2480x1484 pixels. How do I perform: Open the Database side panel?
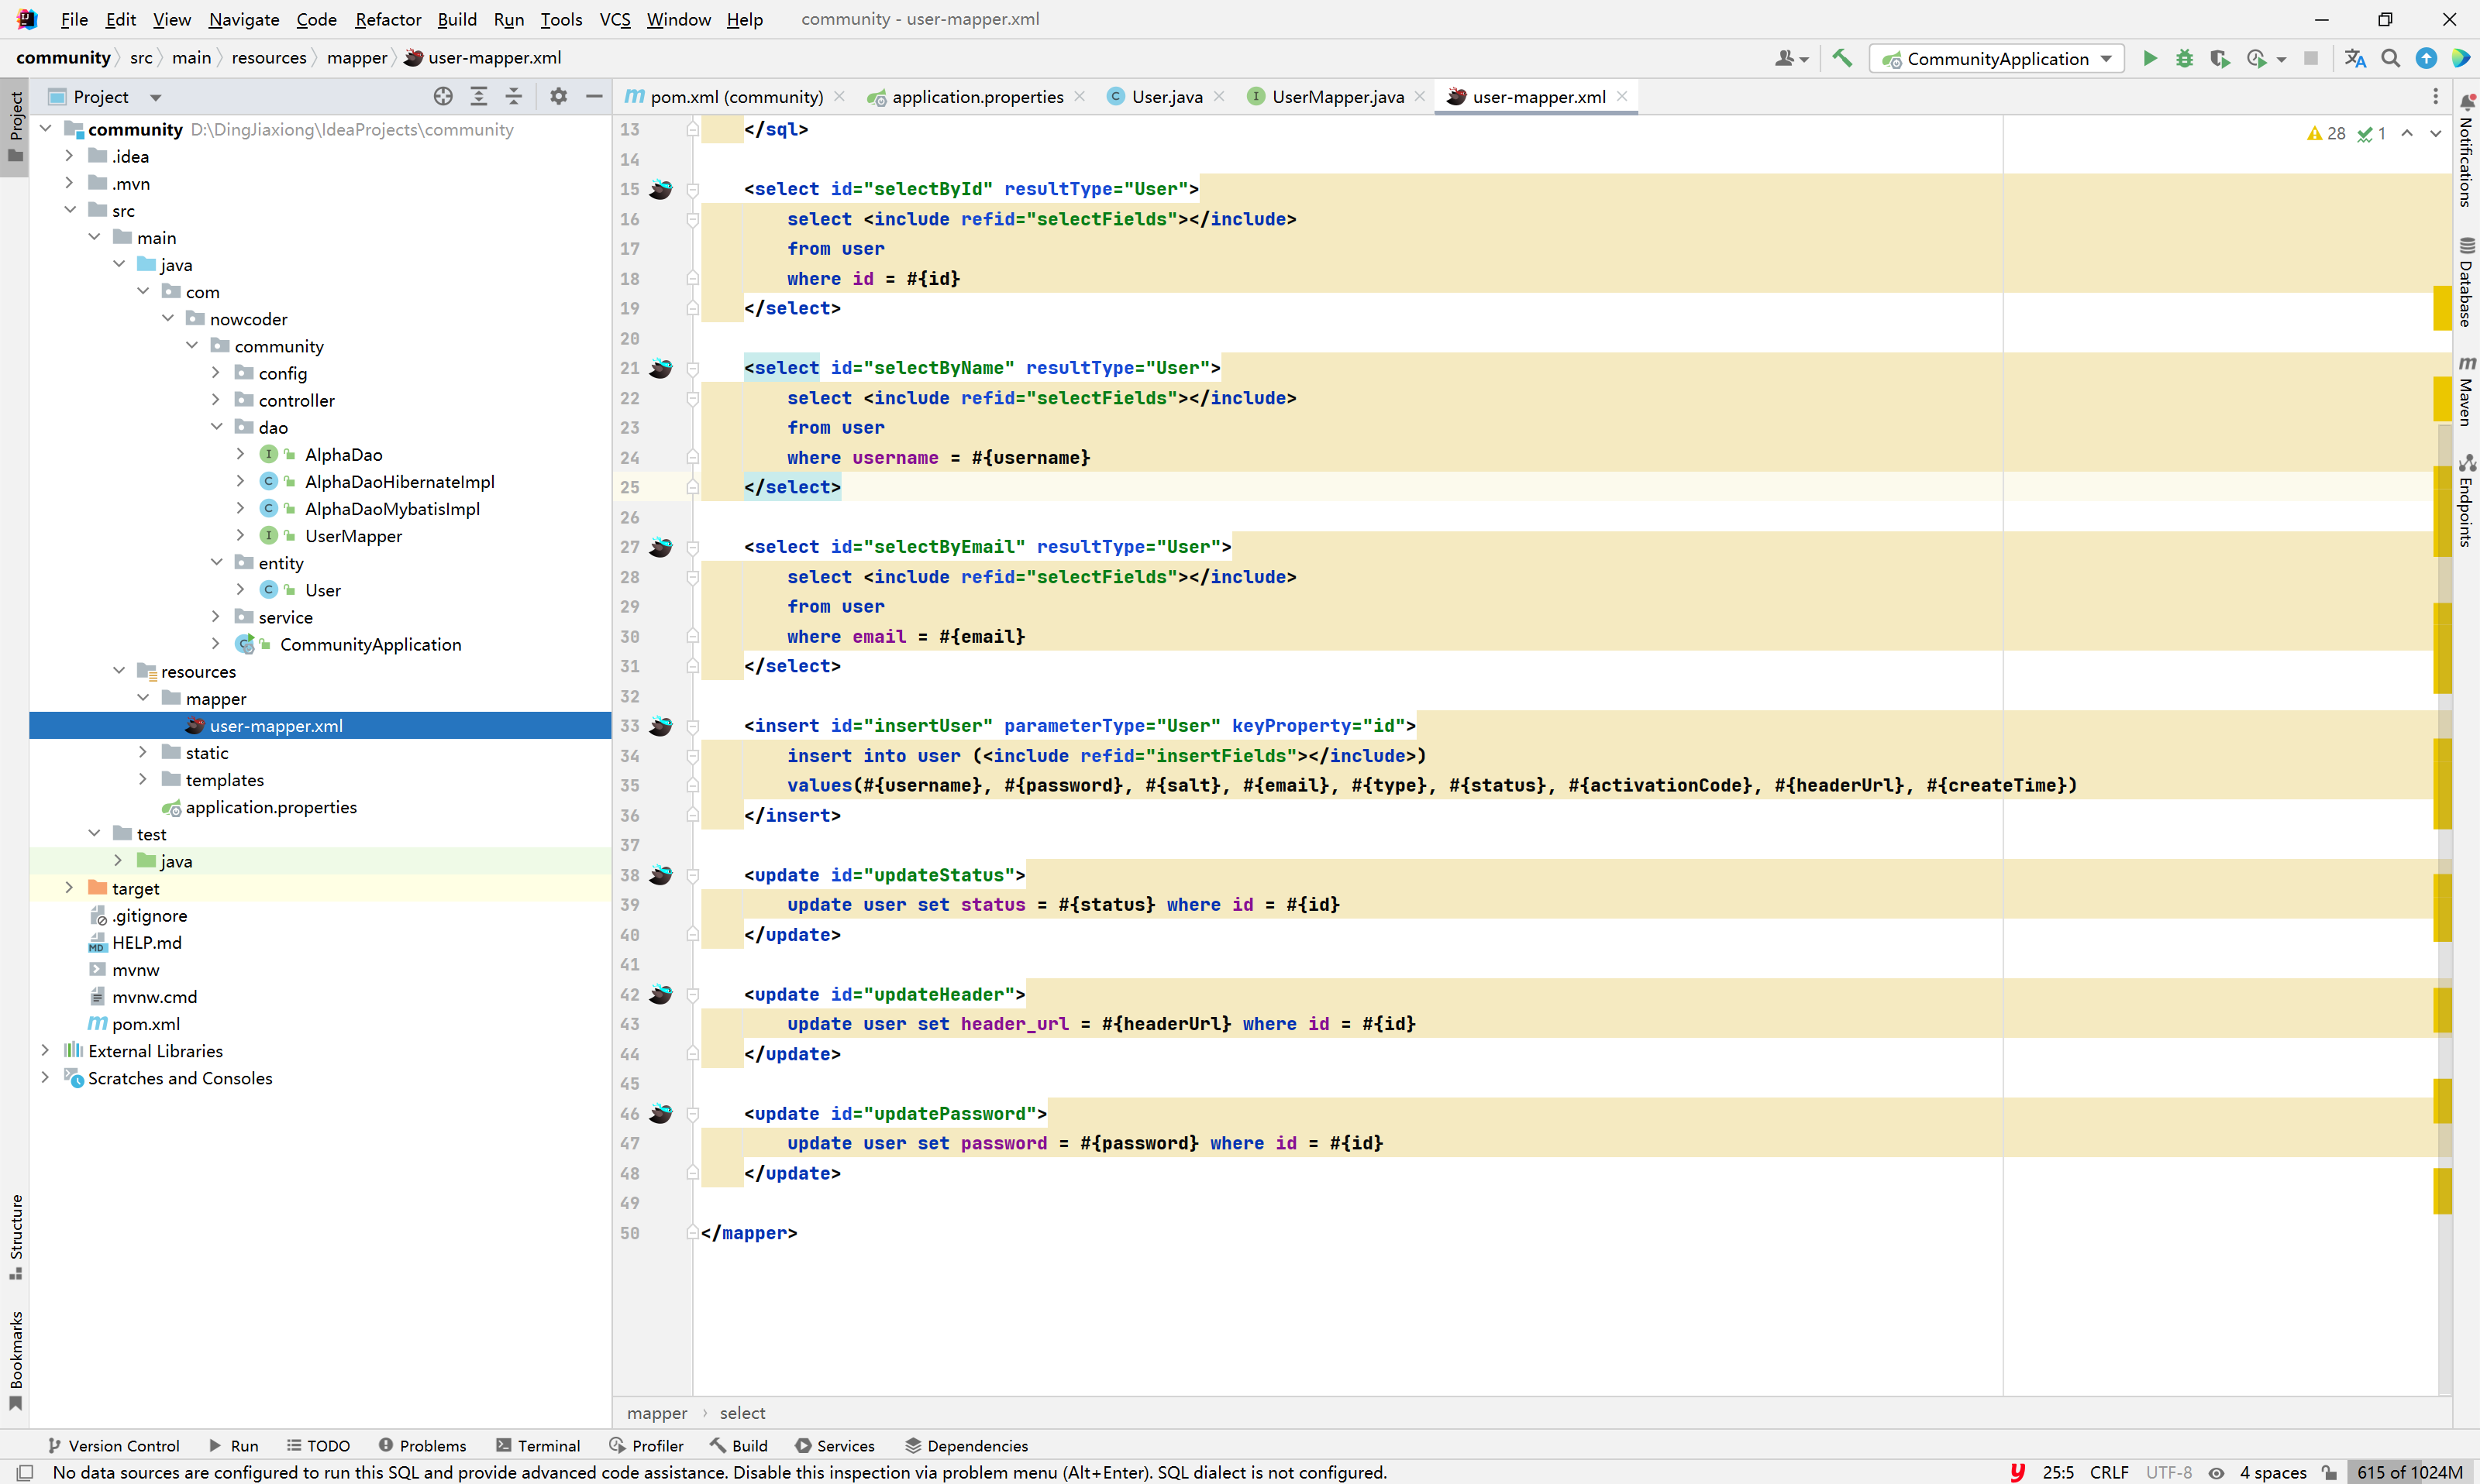point(2466,282)
